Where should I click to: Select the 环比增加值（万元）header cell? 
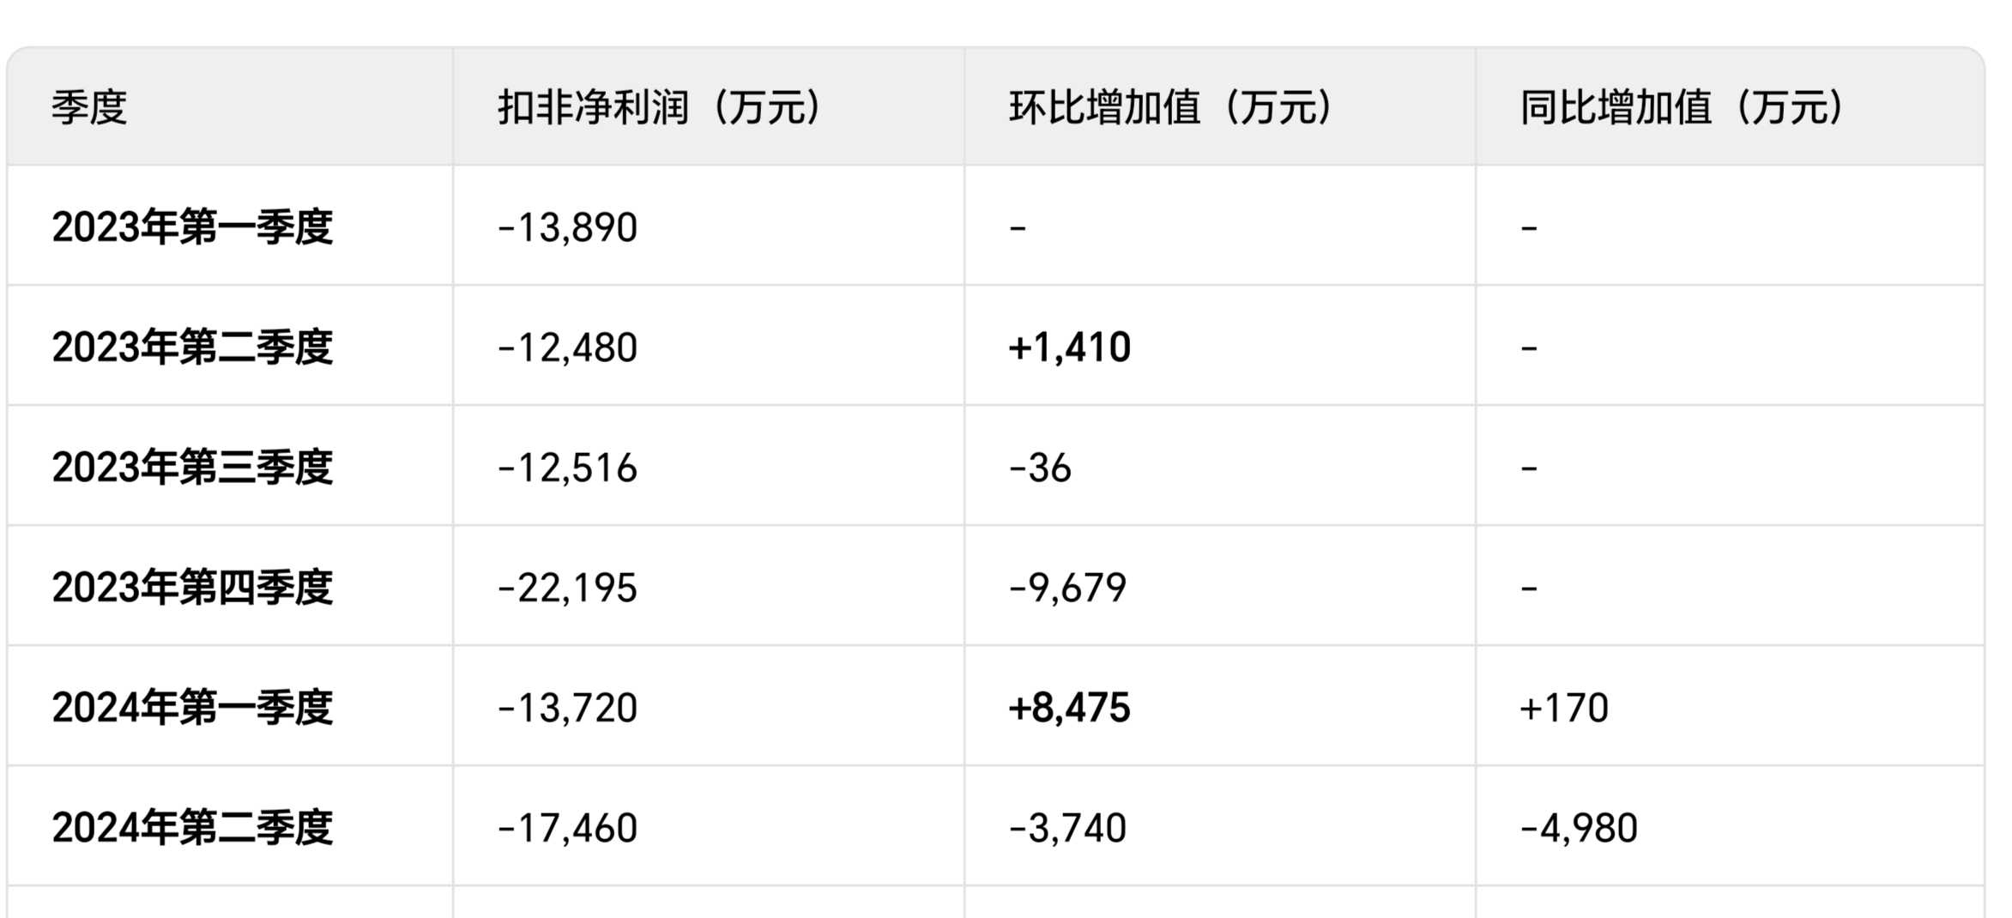pos(1170,107)
